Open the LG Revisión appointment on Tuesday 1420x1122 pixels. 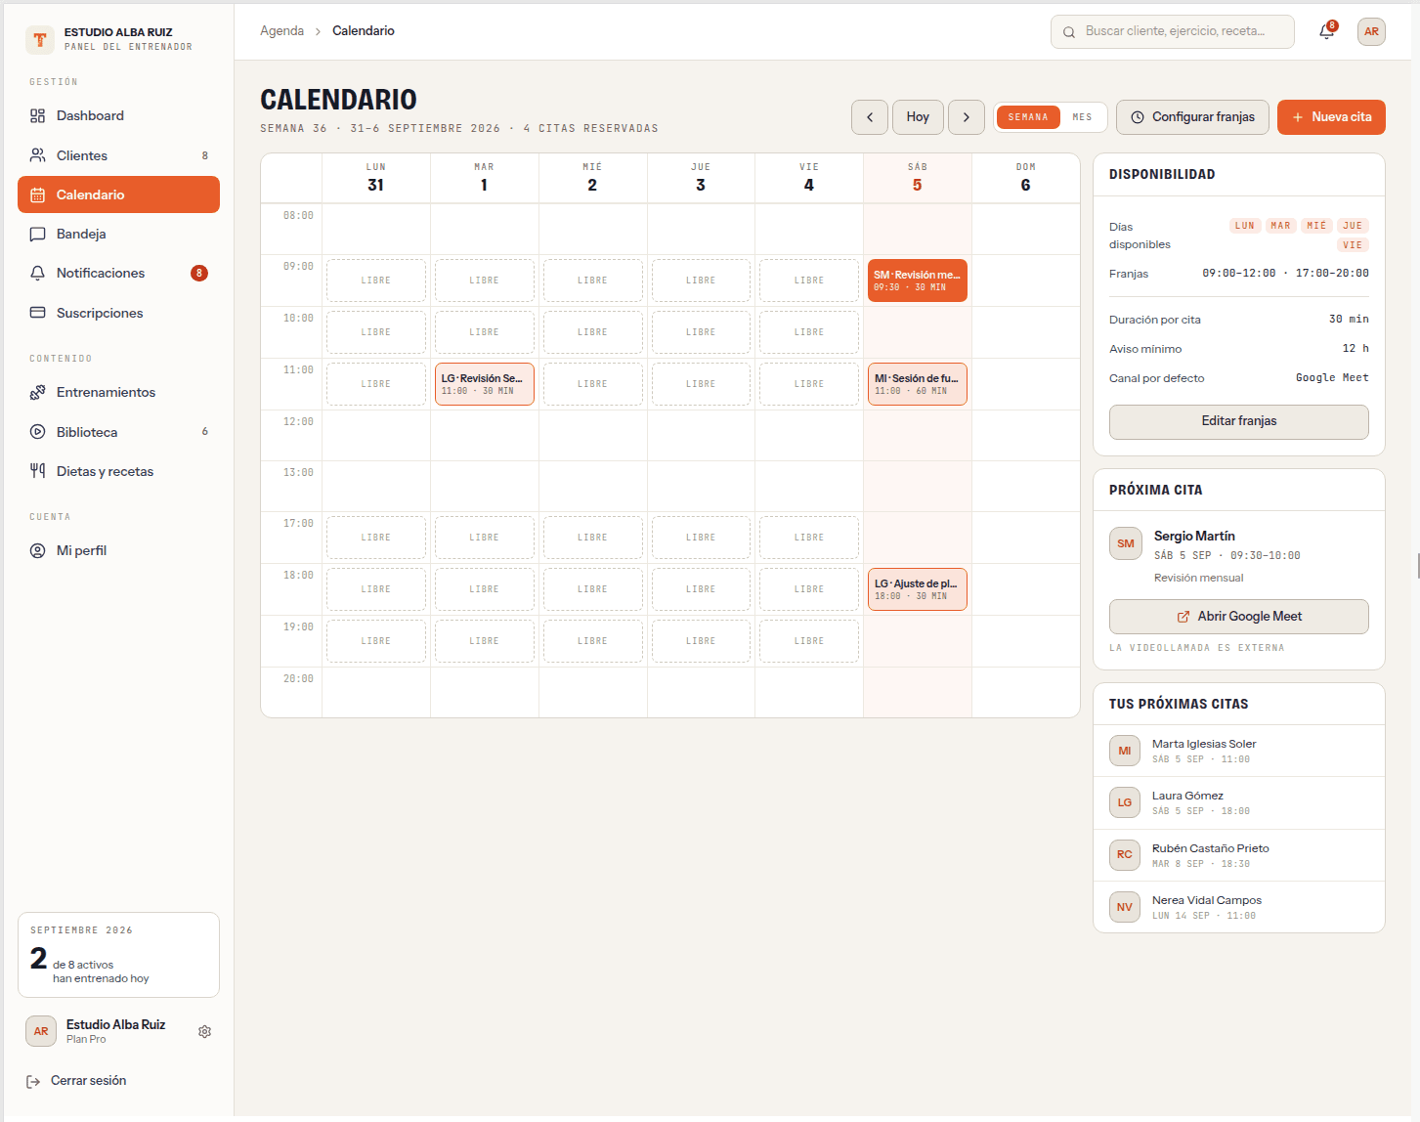[x=485, y=384]
